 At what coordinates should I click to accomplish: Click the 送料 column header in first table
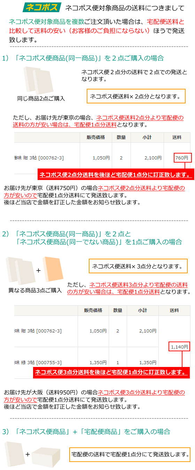(x=177, y=138)
